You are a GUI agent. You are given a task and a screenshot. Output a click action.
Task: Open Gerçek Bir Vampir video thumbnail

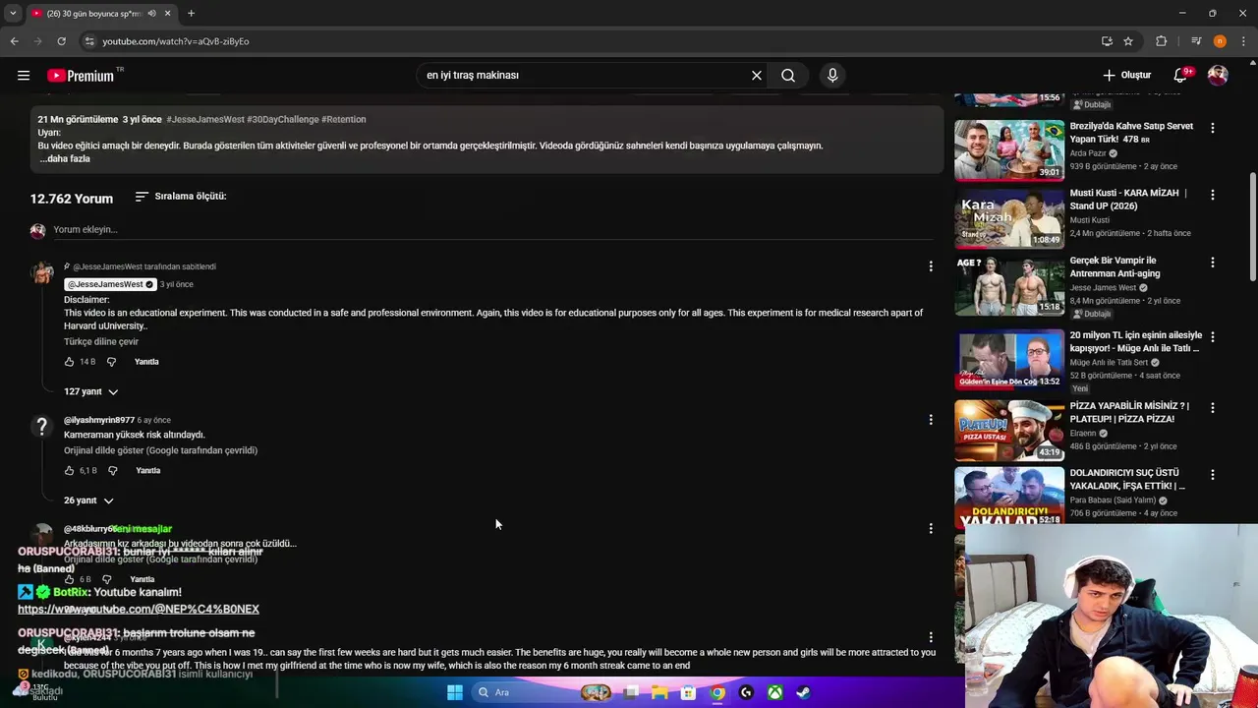coord(1009,286)
